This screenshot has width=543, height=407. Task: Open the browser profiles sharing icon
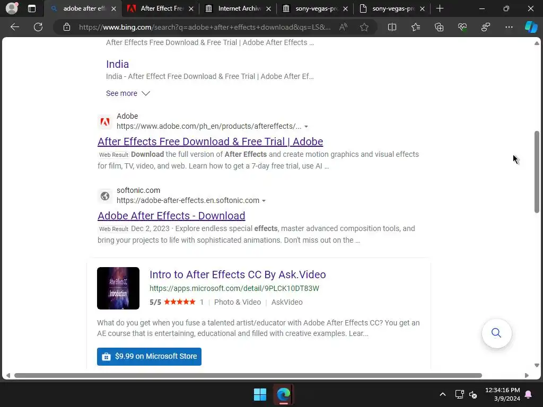pyautogui.click(x=486, y=27)
